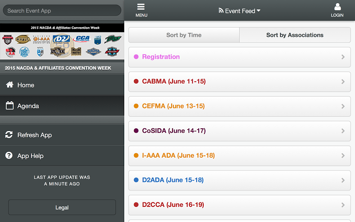Select App Help menu item
355x222 pixels.
[62, 156]
